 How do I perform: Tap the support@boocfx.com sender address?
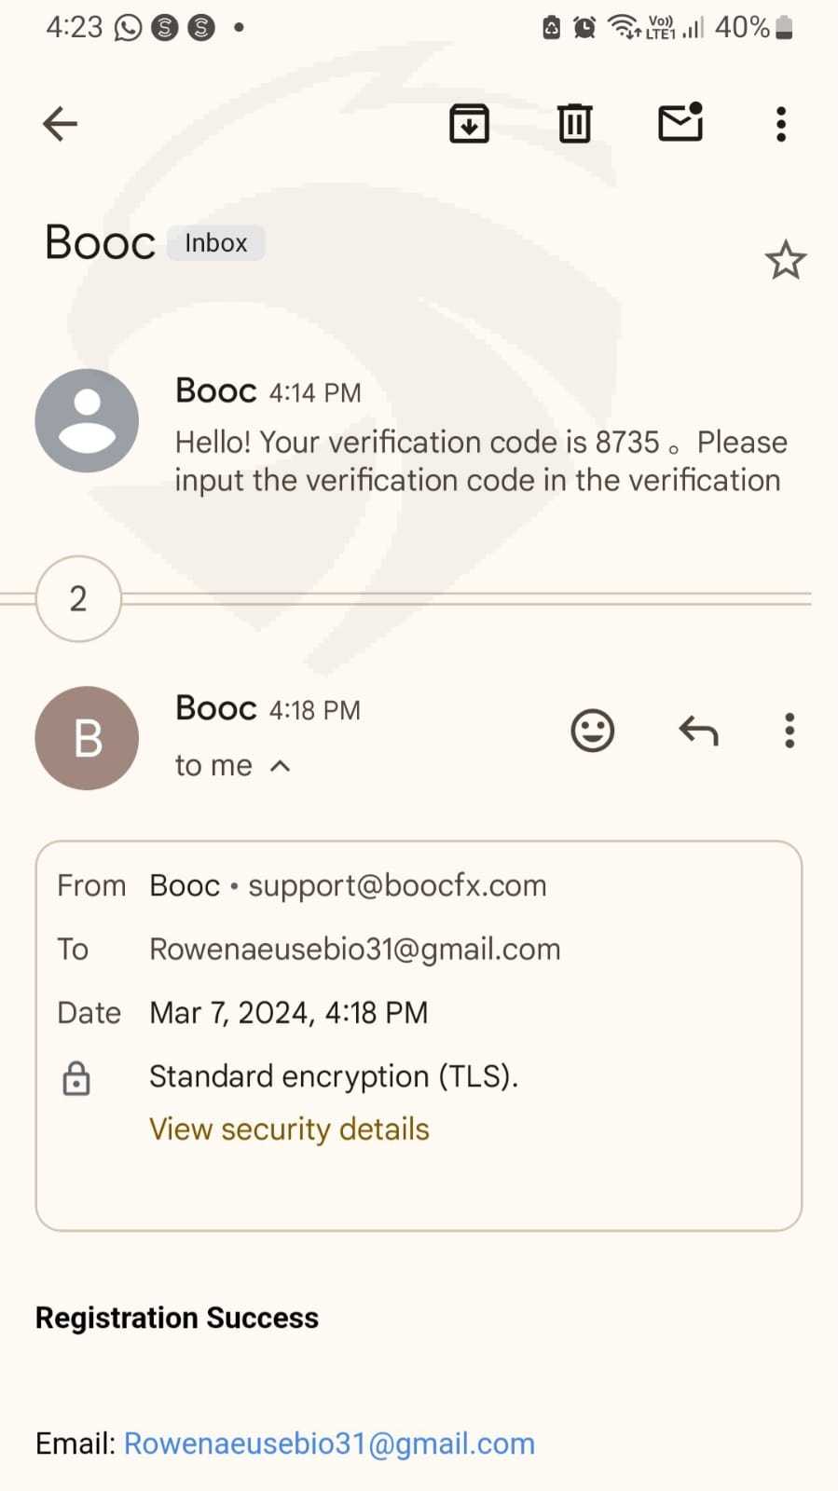397,885
